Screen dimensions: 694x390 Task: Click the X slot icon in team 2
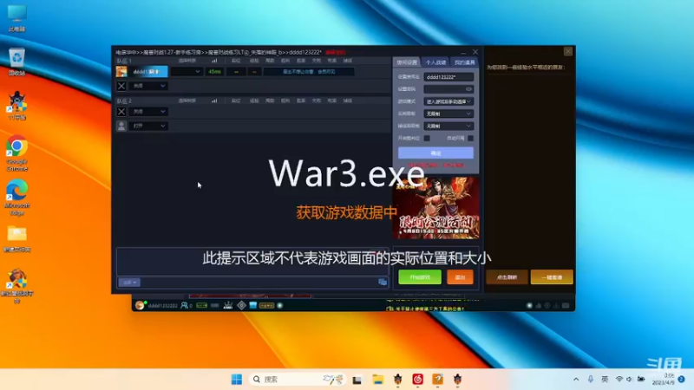121,112
